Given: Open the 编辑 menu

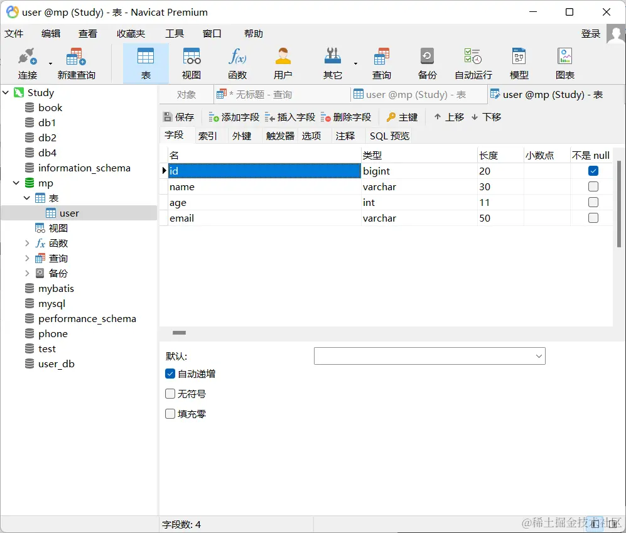Looking at the screenshot, I should (x=51, y=33).
